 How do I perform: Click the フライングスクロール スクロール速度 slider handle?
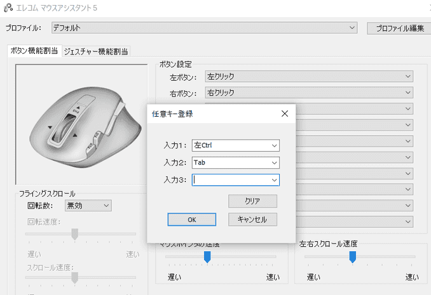(x=74, y=277)
